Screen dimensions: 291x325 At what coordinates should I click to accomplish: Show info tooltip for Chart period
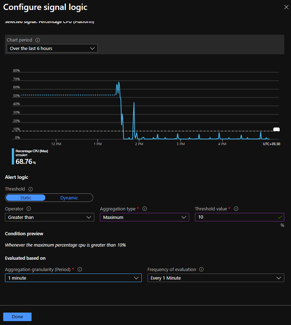click(x=38, y=40)
